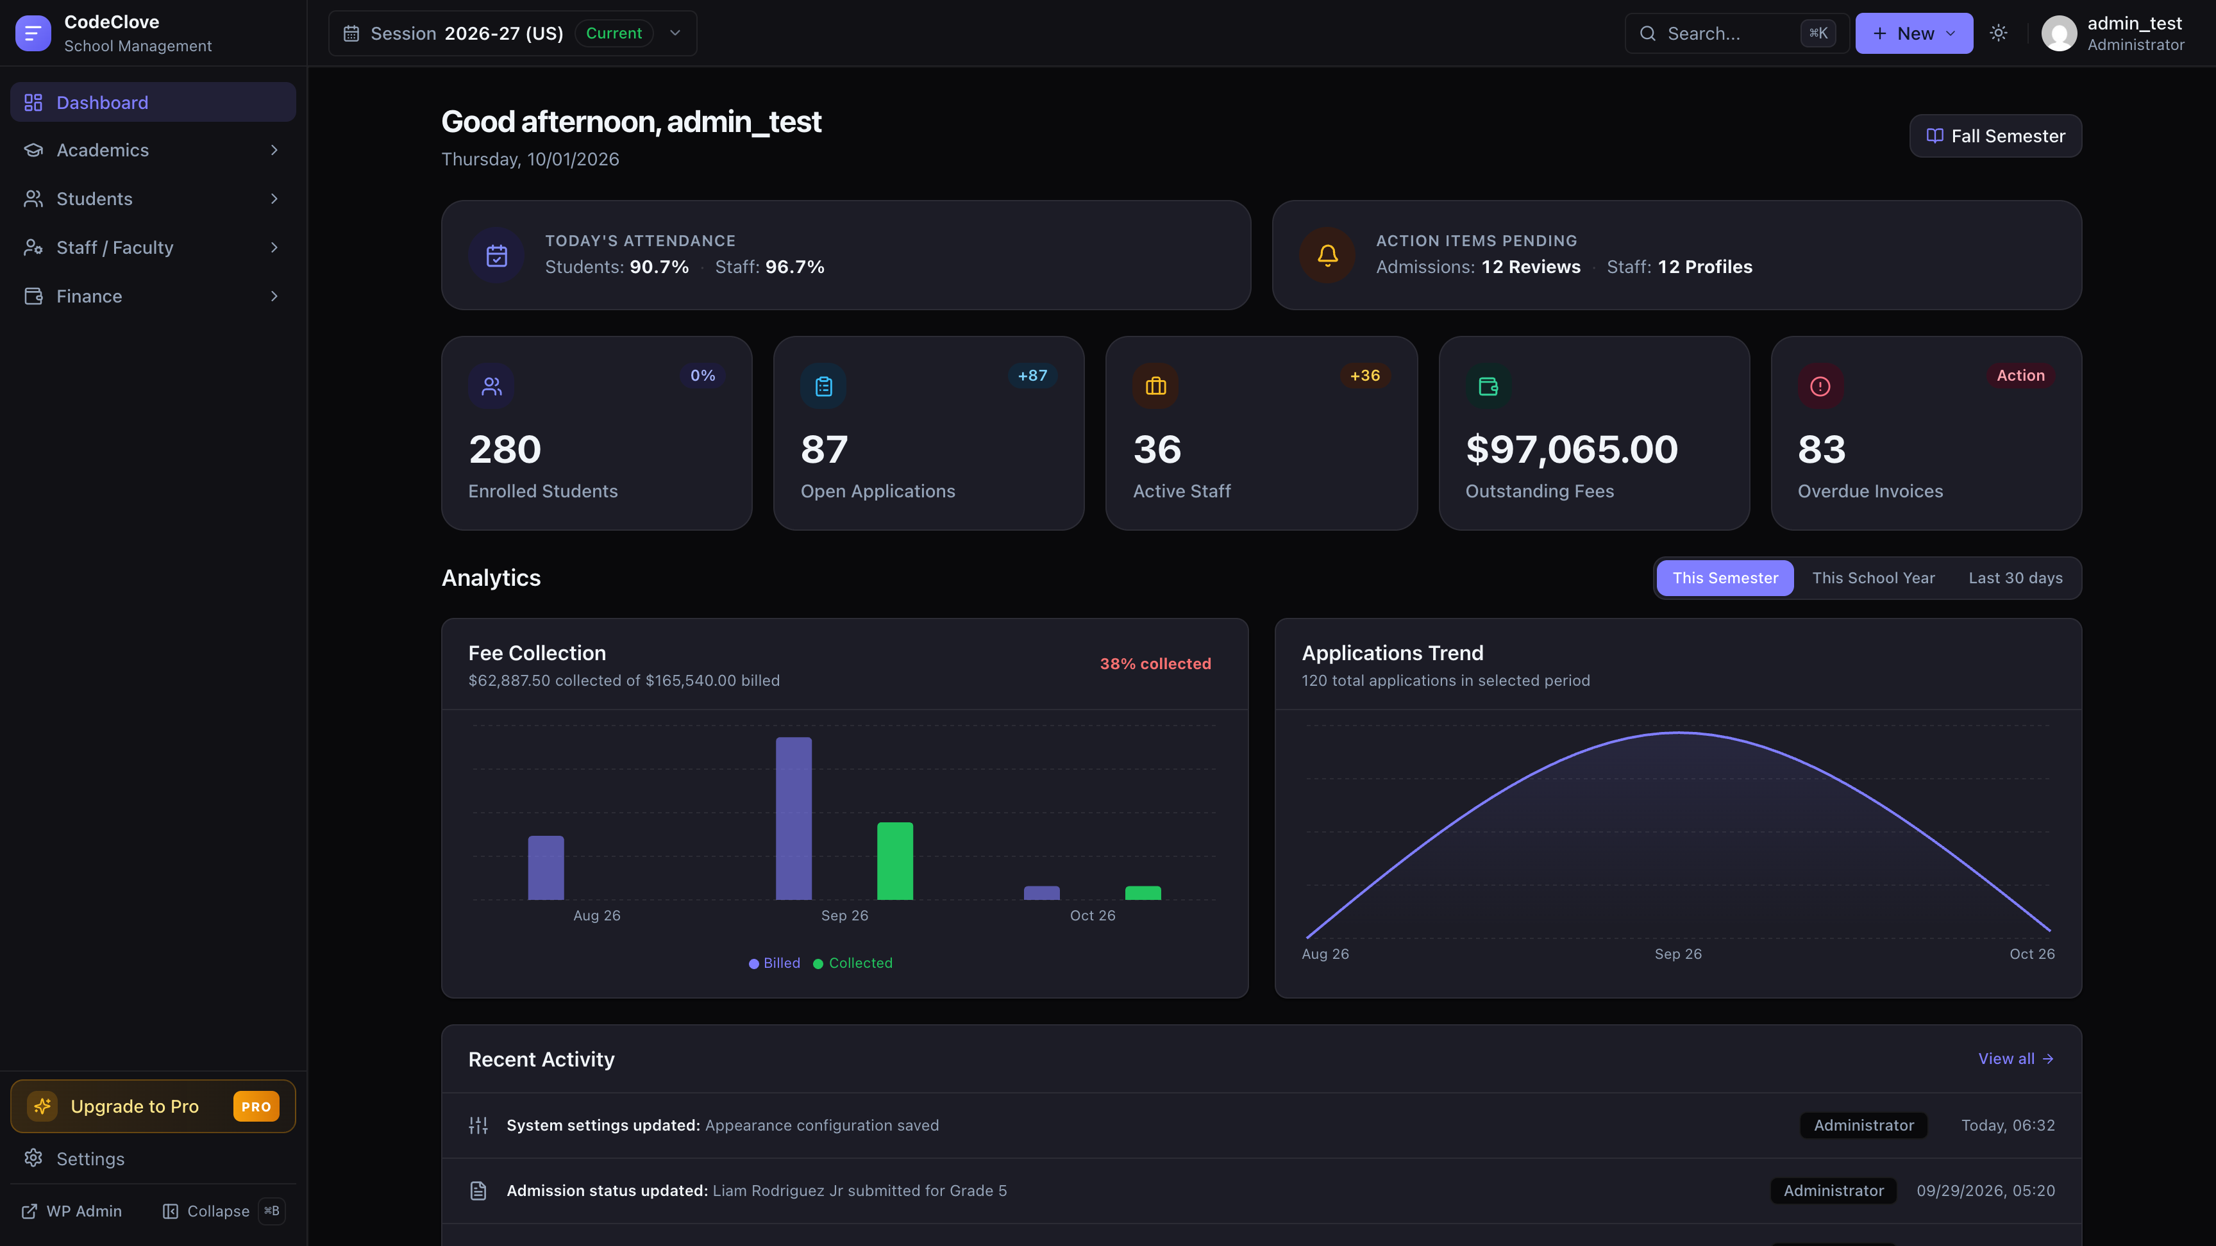This screenshot has height=1246, width=2216.
Task: Click the View all arrow icon
Action: pos(2048,1059)
